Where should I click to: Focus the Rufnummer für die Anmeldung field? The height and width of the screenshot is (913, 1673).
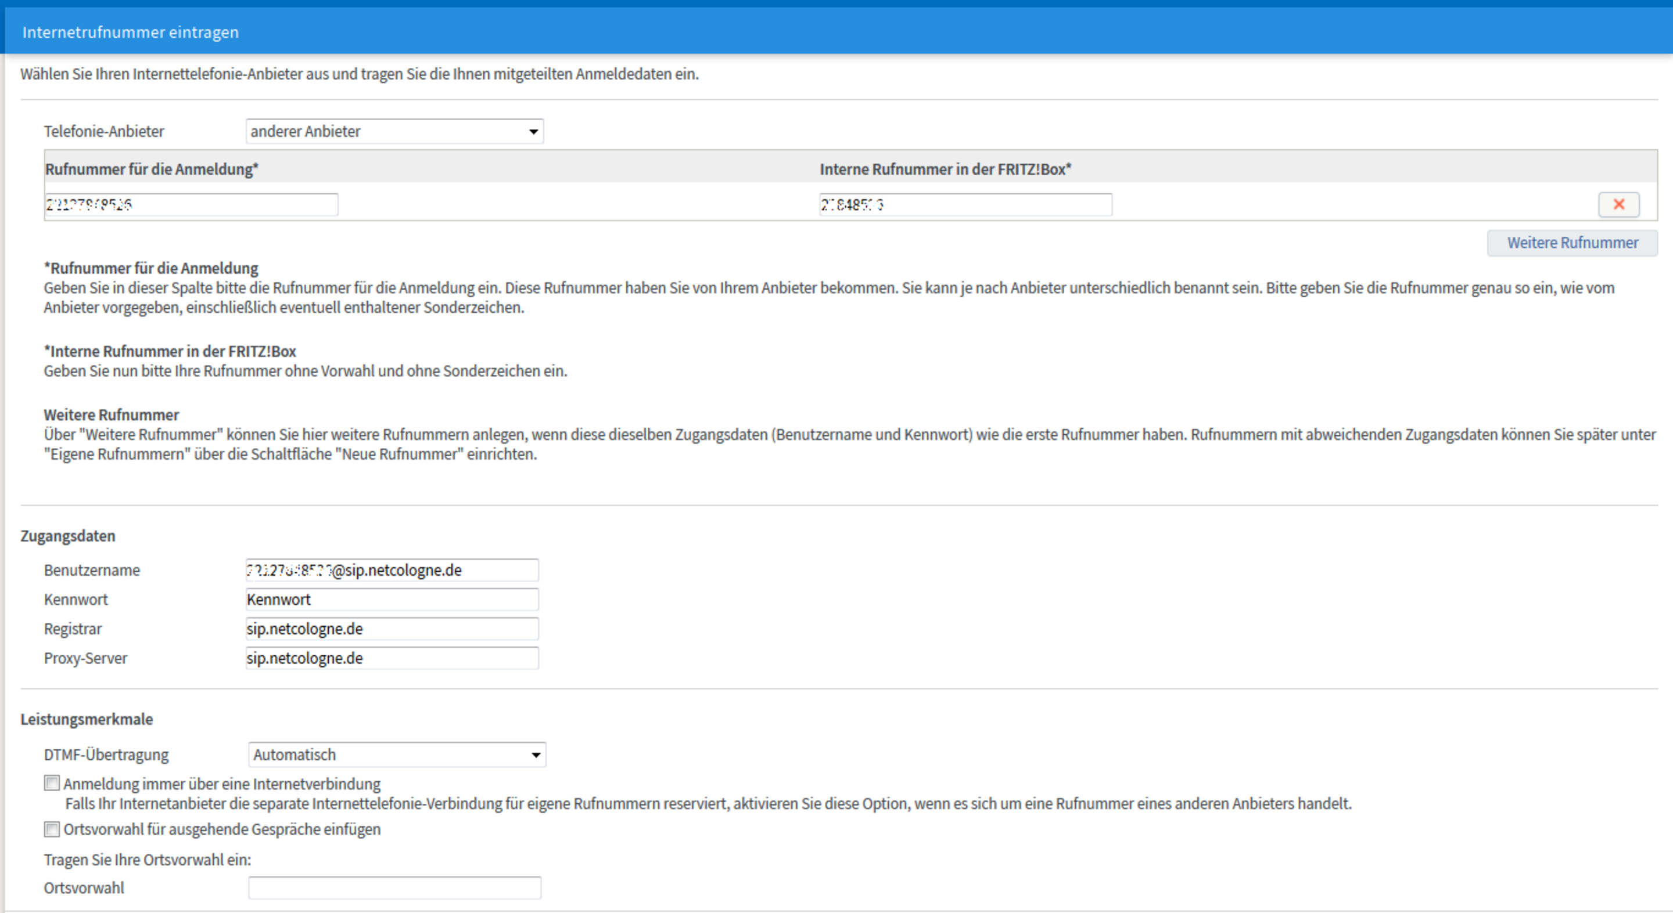point(191,204)
